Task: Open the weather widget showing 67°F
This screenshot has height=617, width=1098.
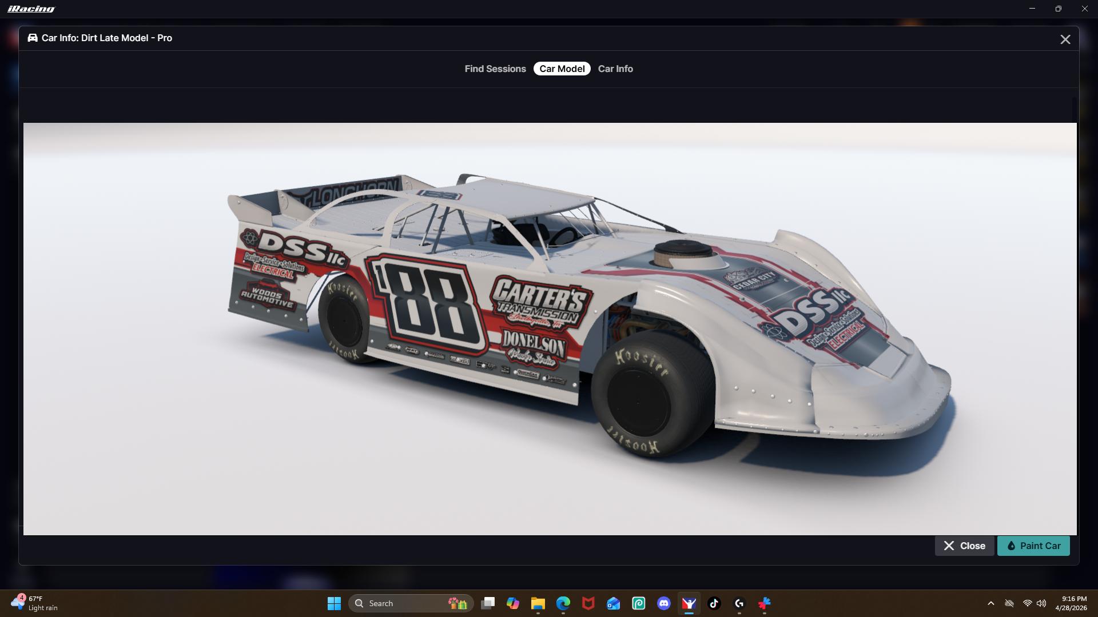Action: point(35,603)
